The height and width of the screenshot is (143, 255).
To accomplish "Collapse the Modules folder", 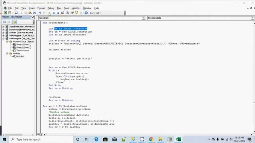I will click(x=7, y=53).
